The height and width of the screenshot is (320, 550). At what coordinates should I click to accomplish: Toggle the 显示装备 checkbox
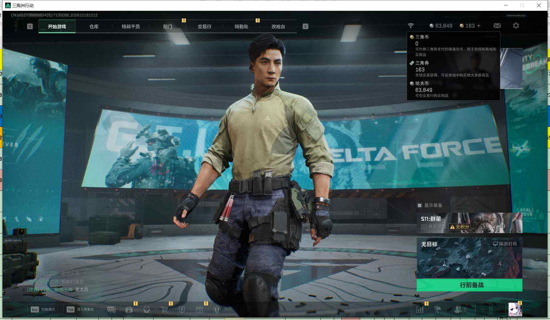[x=419, y=205]
